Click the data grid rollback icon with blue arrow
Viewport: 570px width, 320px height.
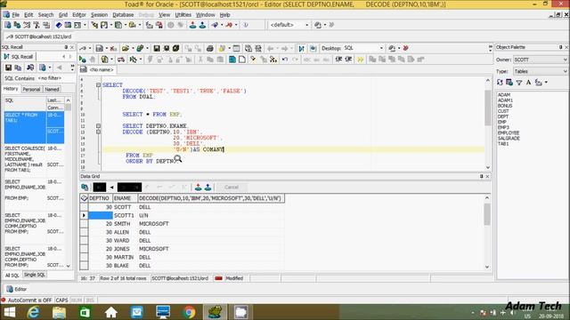point(208,188)
